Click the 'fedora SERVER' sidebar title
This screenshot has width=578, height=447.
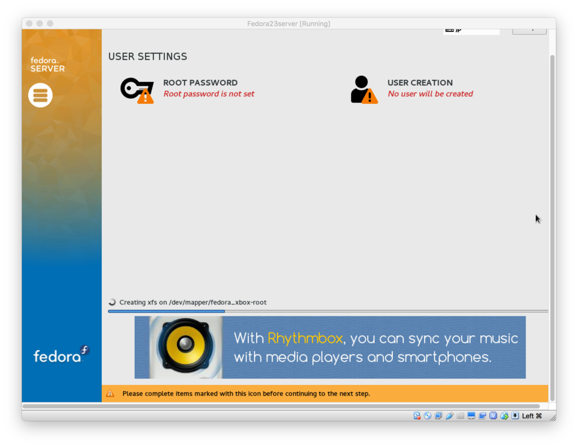47,64
